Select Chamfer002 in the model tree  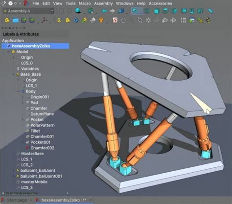click(x=42, y=148)
